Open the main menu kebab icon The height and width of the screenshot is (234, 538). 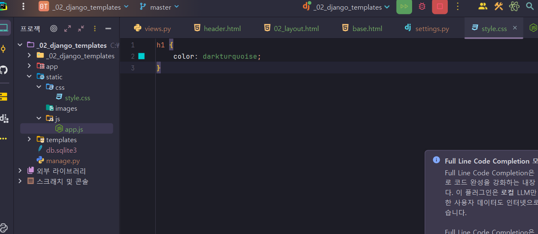click(x=23, y=7)
